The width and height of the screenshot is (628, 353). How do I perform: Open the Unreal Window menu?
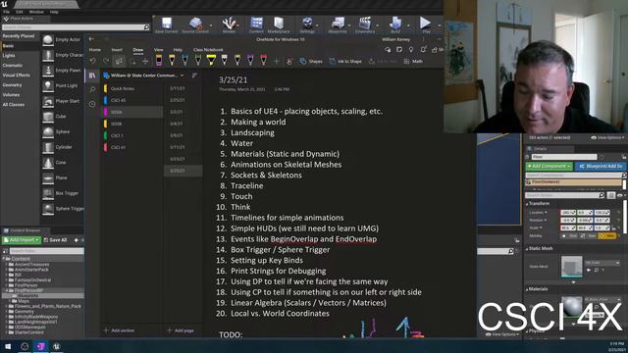(36, 12)
